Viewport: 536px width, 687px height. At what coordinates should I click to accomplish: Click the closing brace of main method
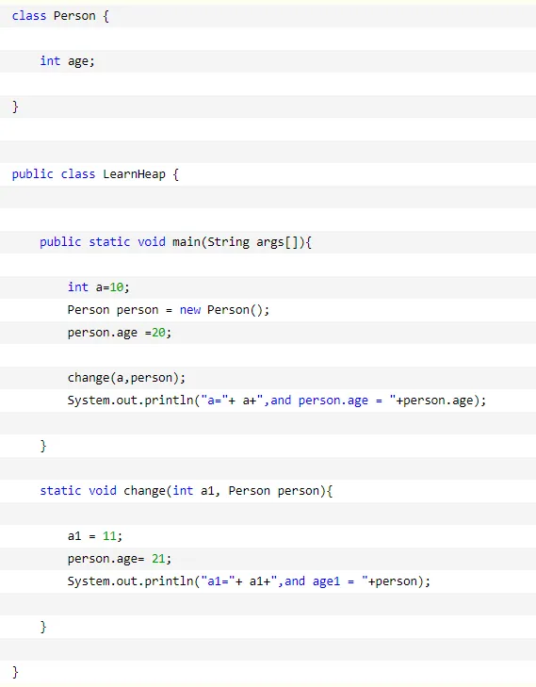(x=43, y=446)
